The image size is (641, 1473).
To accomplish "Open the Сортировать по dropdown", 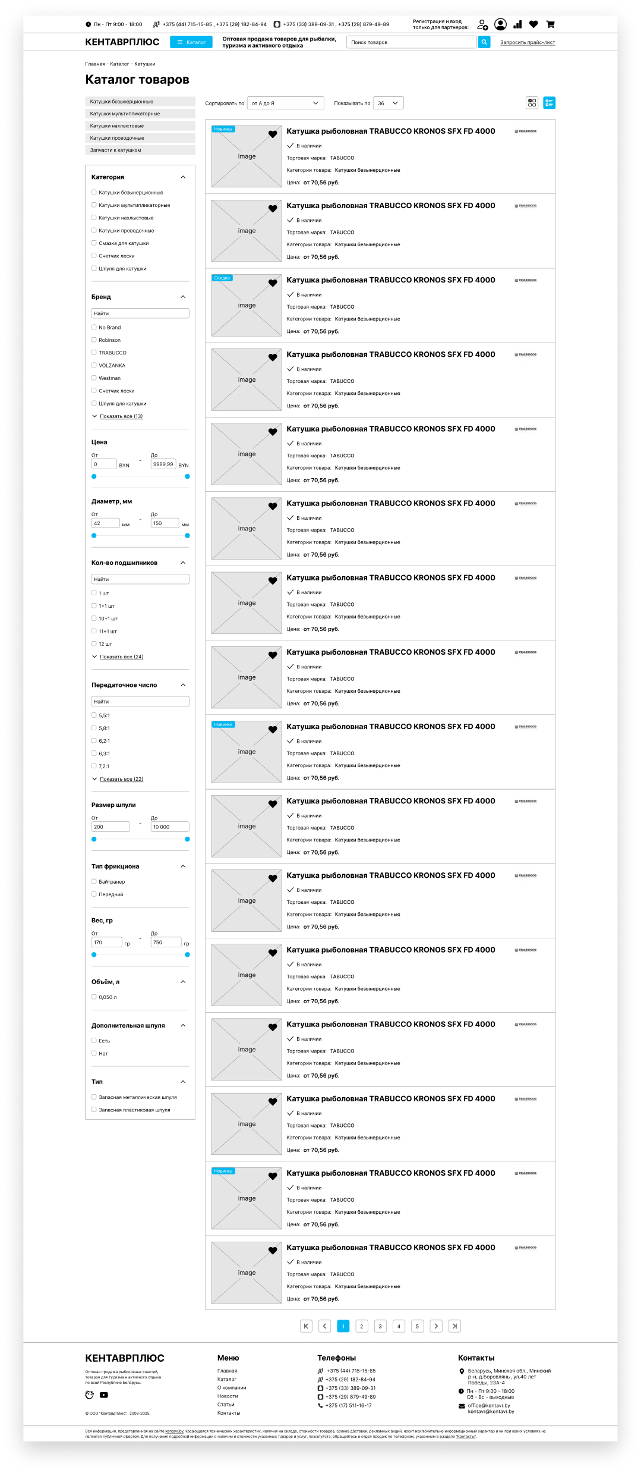I will (x=285, y=103).
